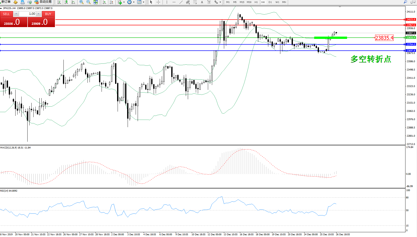Select the horizontal line drawing tool
Screen dimensions: 417x237
tap(174, 2)
